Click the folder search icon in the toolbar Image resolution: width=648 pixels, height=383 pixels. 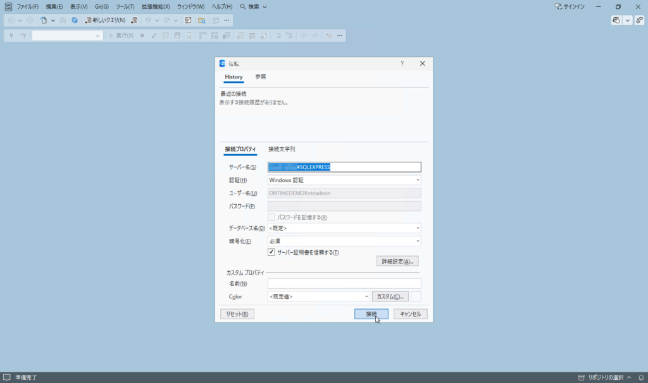pyautogui.click(x=202, y=20)
